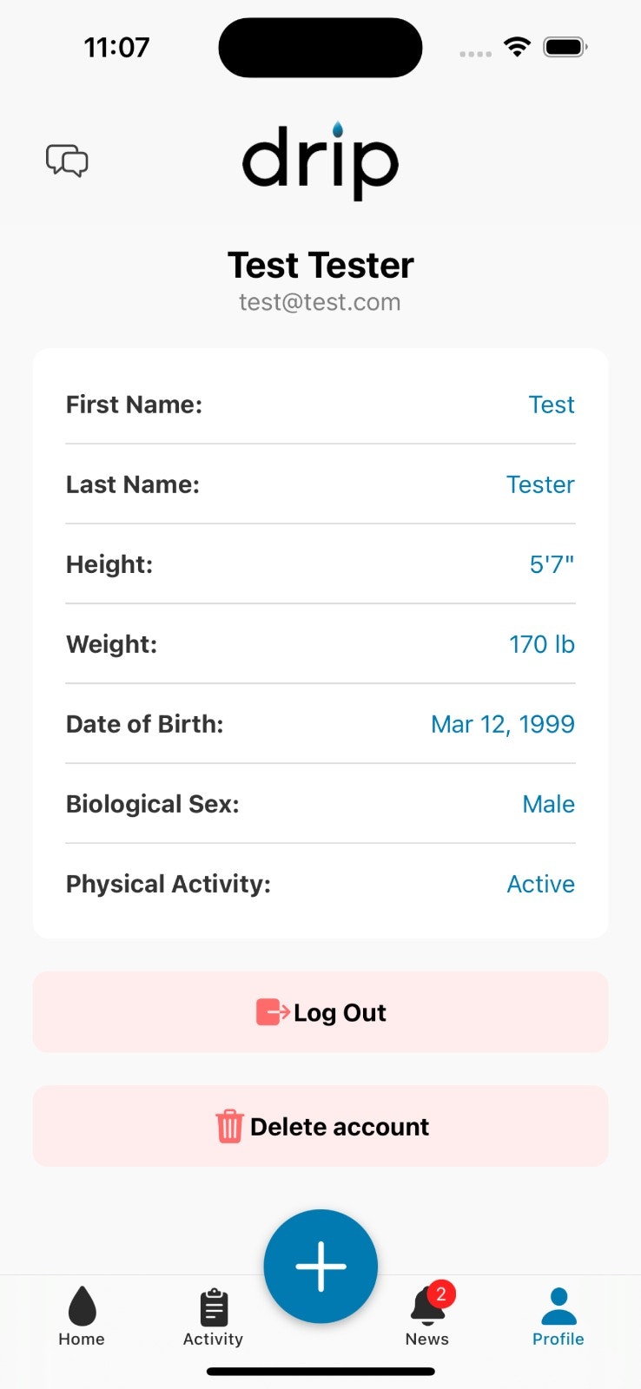641x1389 pixels.
Task: Open the Home water drop tab
Action: 82,1316
